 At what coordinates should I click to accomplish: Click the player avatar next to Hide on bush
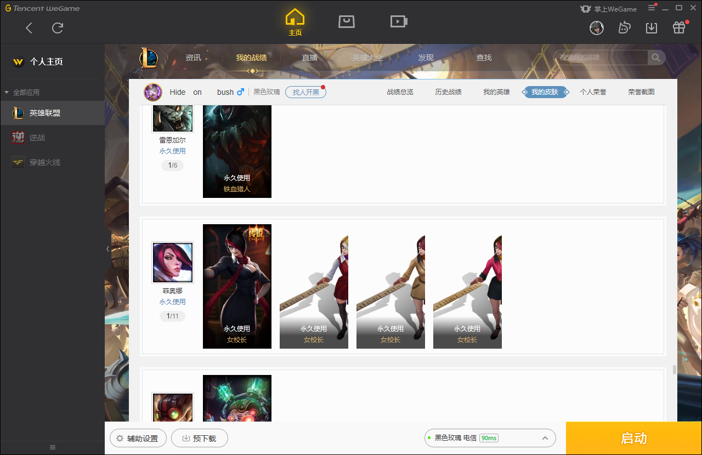pyautogui.click(x=153, y=92)
